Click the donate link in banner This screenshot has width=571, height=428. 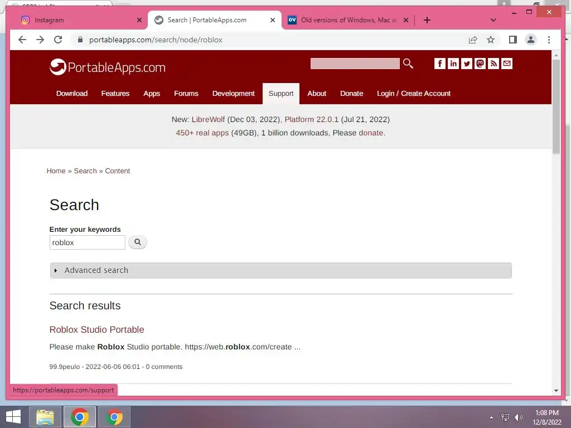[371, 133]
